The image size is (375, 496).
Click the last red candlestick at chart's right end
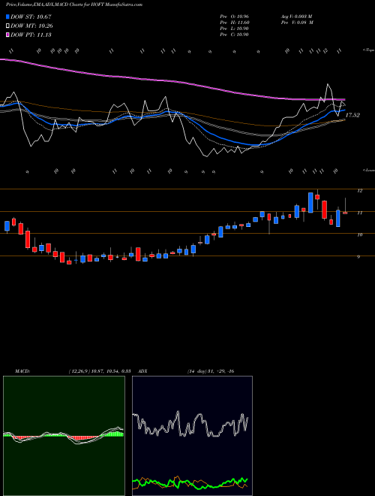[345, 213]
